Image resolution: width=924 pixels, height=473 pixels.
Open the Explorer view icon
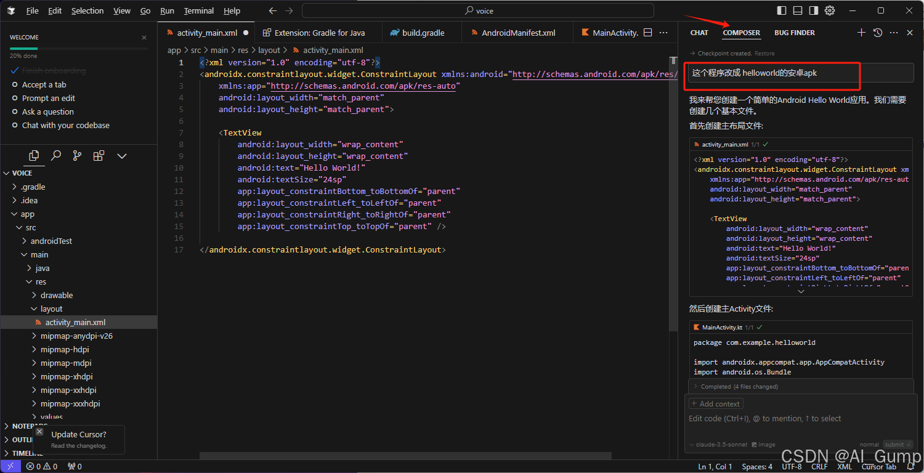(x=34, y=156)
